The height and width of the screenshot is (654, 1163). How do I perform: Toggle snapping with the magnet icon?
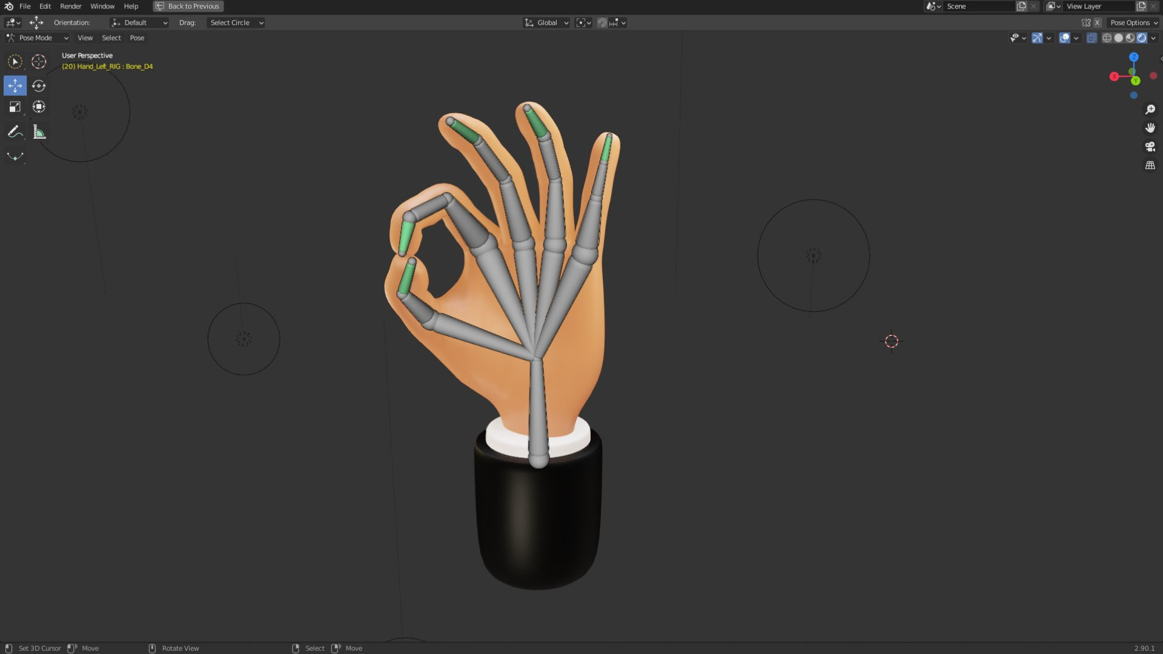click(601, 22)
